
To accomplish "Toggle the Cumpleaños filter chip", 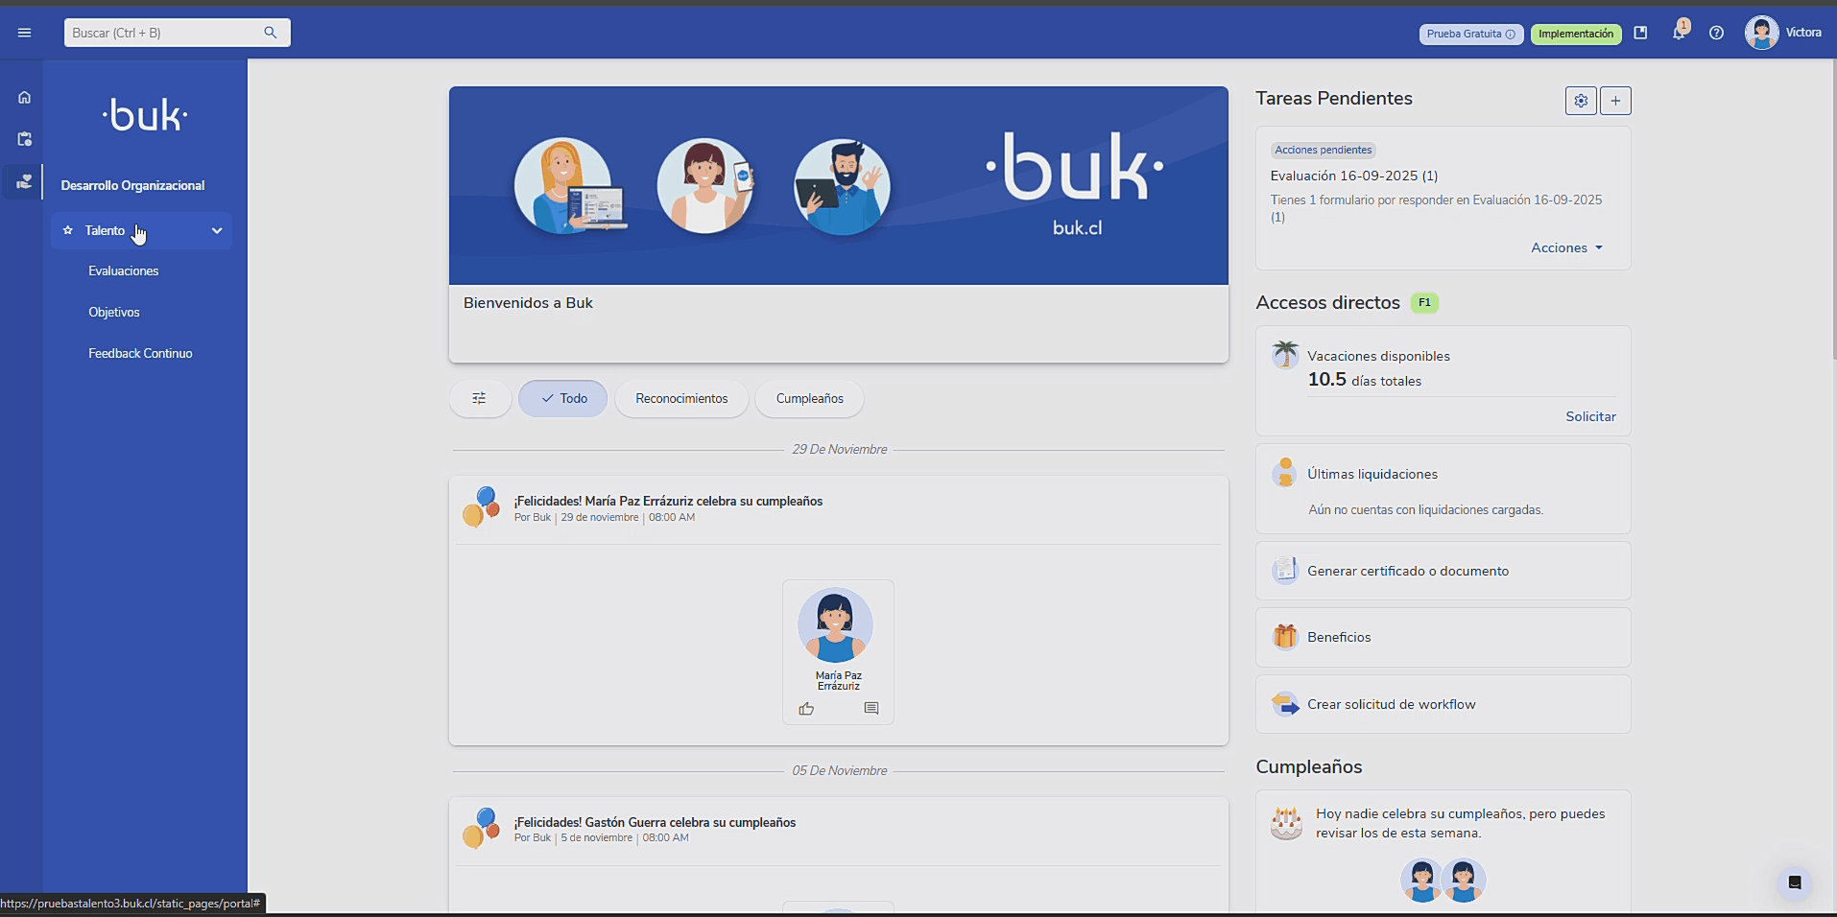I will click(x=809, y=399).
